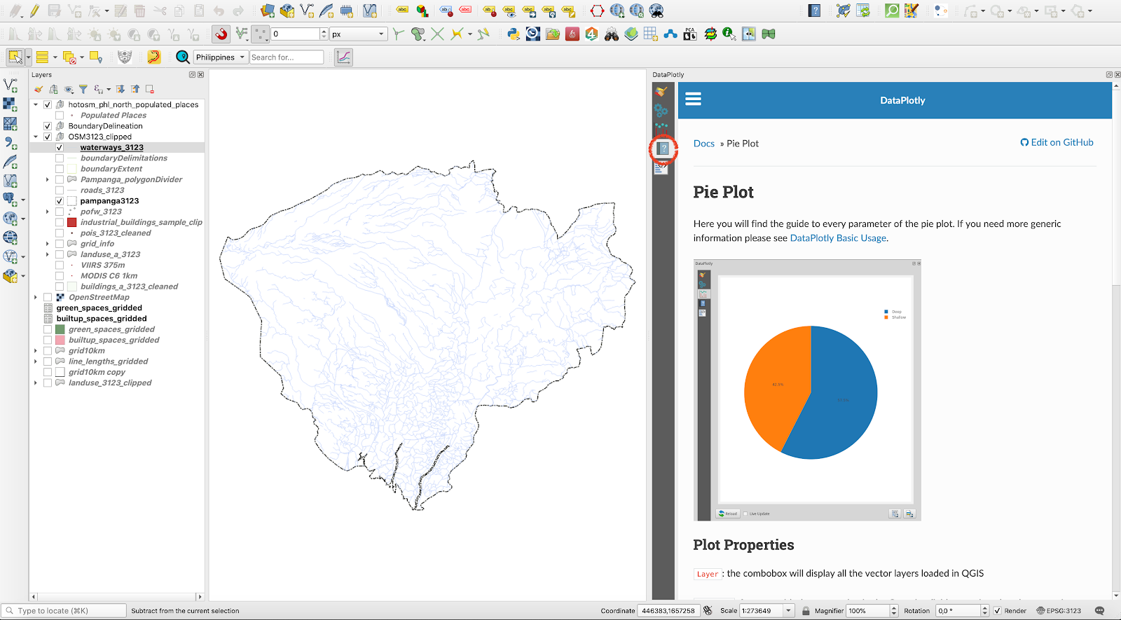This screenshot has height=620, width=1121.
Task: Open the px snapping units dropdown
Action: 358,34
